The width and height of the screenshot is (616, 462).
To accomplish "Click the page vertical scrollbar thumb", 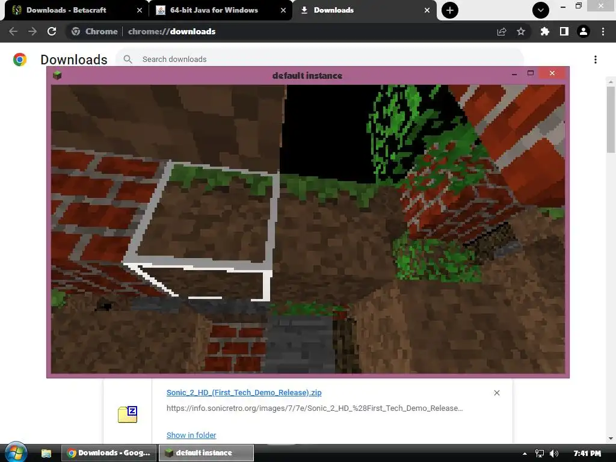I will 611,119.
